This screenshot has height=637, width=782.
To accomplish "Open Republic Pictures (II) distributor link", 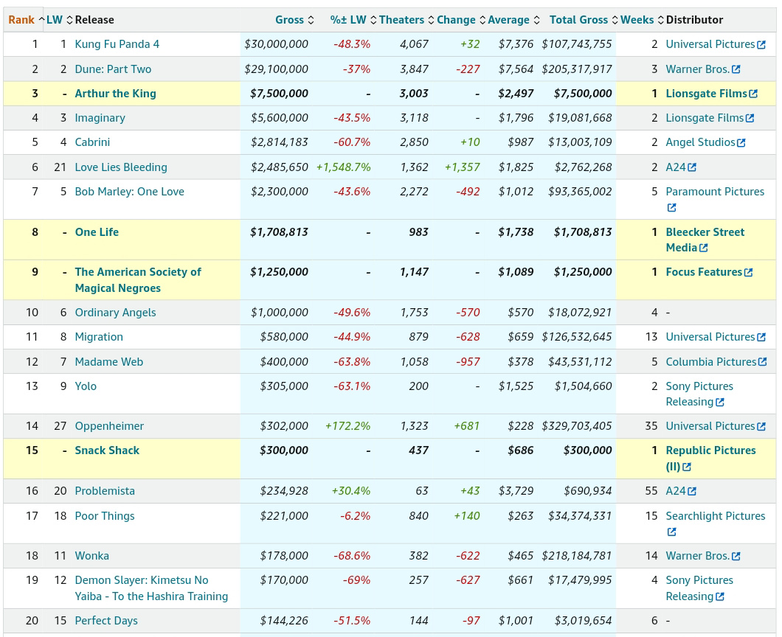I will (x=710, y=458).
